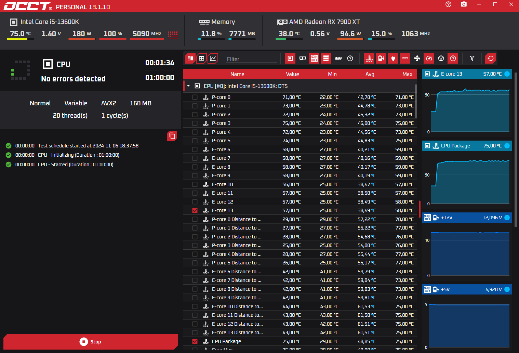
Task: Sort the table by Avg column
Action: (x=370, y=74)
